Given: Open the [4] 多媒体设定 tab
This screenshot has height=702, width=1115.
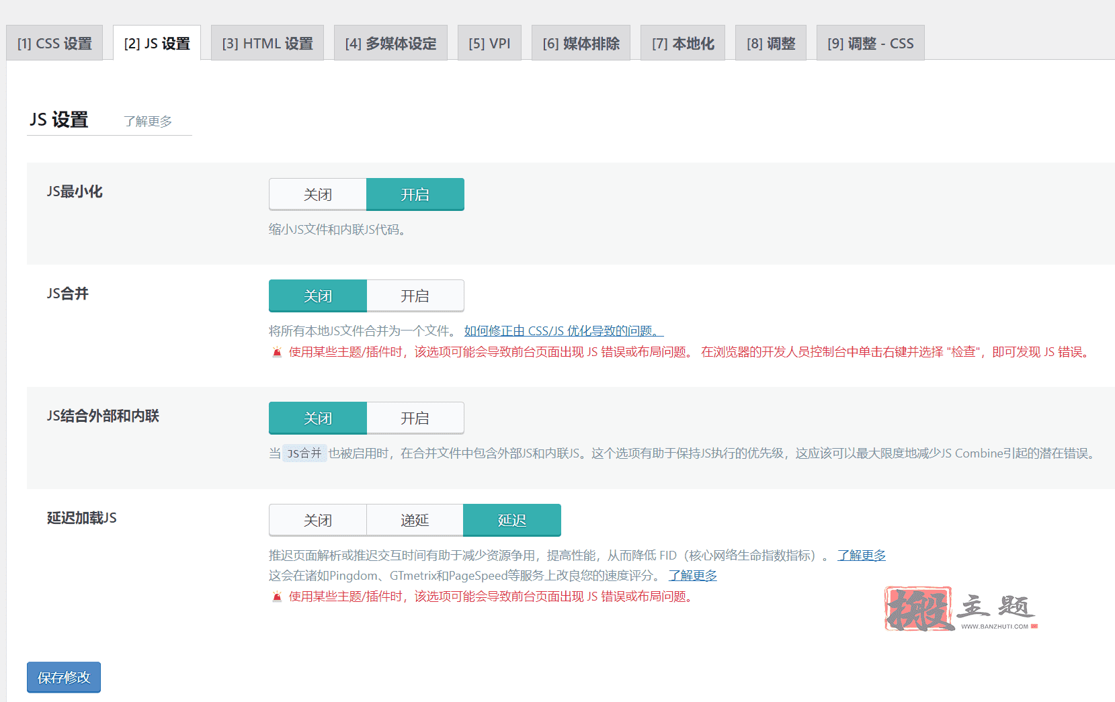Looking at the screenshot, I should (x=390, y=43).
